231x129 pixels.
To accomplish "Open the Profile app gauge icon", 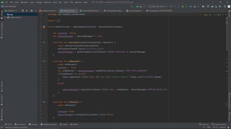I will (191, 7).
